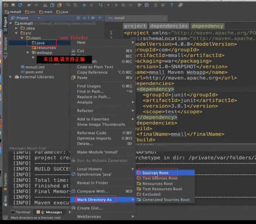
Task: Click the Undo toolbar icon
Action: 29,5
